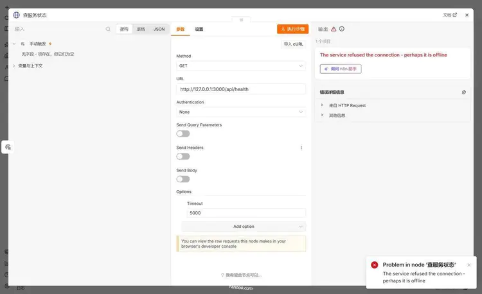Click the floating search icon on the left edge
482x294 pixels.
8,147
